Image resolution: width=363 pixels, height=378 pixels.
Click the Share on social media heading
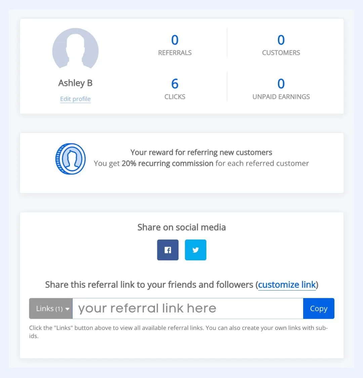click(182, 227)
